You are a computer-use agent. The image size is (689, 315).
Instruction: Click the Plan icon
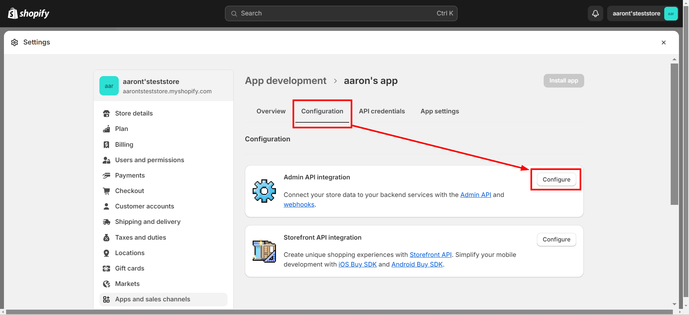(x=107, y=129)
